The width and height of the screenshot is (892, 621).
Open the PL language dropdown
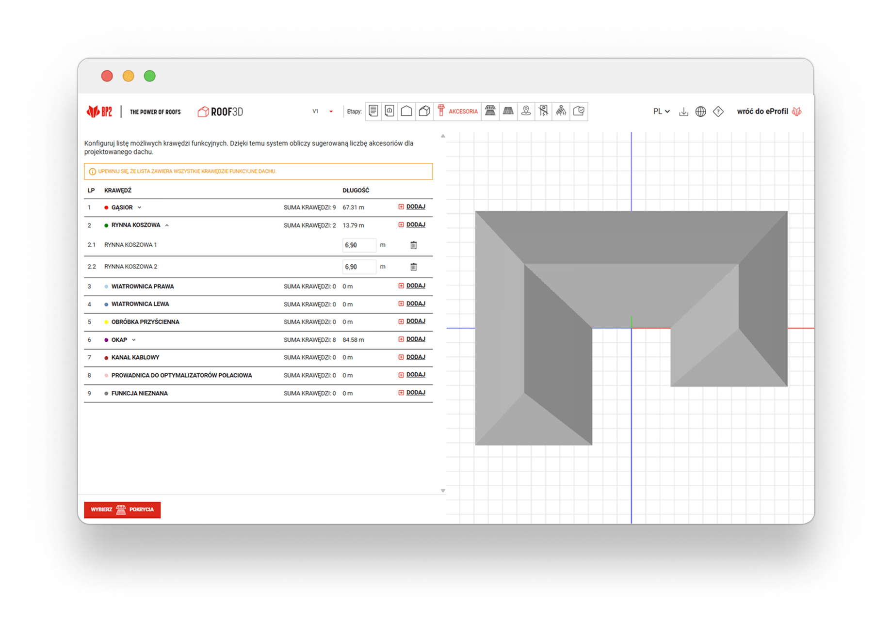point(661,111)
